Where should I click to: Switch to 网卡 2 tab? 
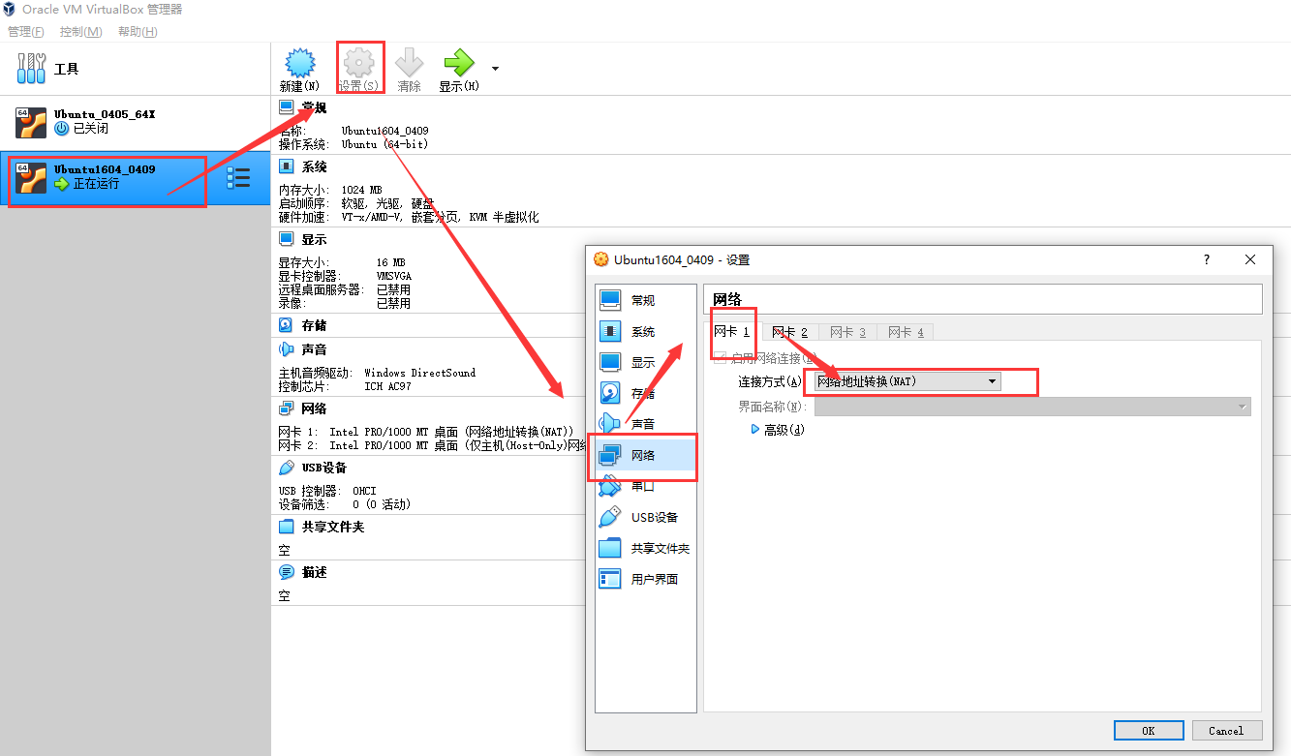pyautogui.click(x=790, y=332)
